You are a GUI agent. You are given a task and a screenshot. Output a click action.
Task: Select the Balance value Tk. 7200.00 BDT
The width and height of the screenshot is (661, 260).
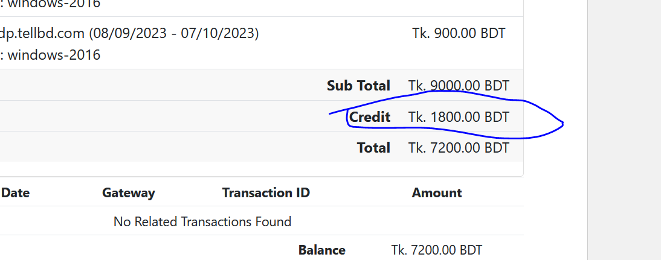coord(437,250)
